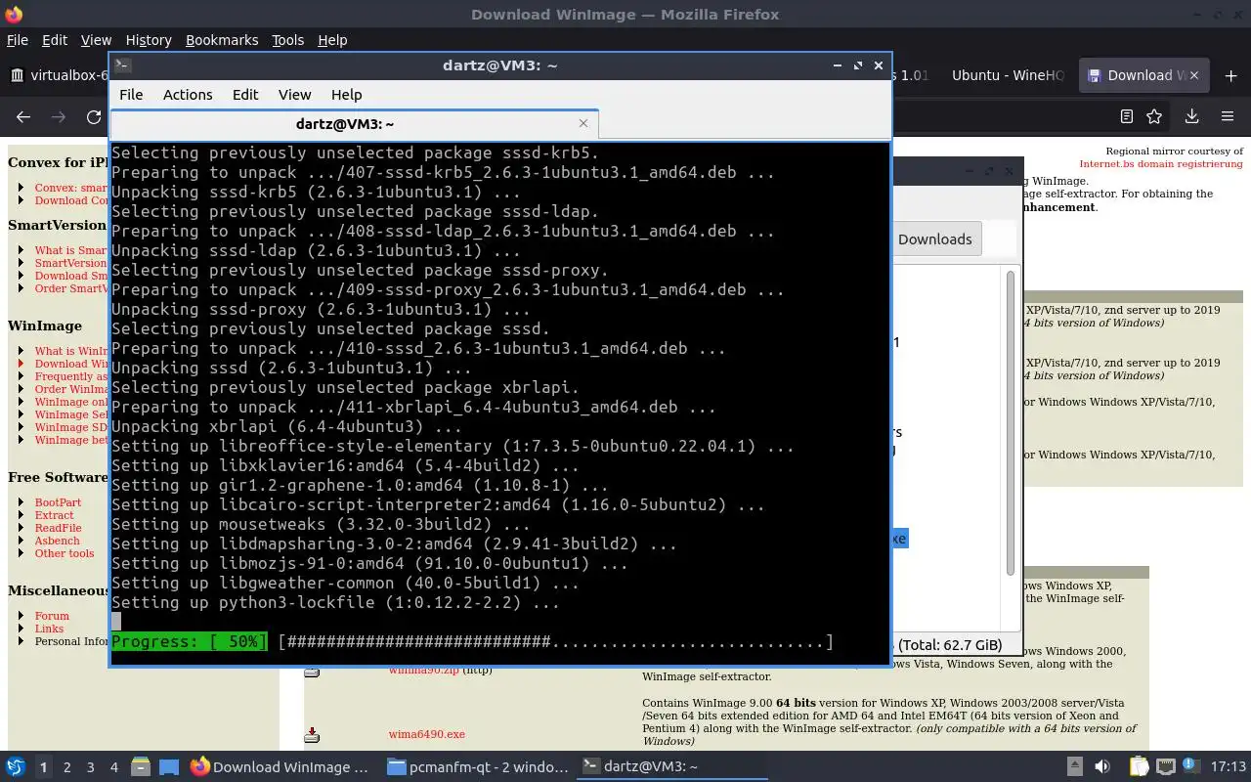Switch to Ubuntu - WineHQ tab
The height and width of the screenshot is (782, 1251).
[1007, 75]
